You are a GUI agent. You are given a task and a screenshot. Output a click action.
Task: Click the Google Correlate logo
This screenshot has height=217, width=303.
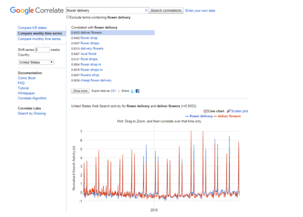(x=37, y=11)
